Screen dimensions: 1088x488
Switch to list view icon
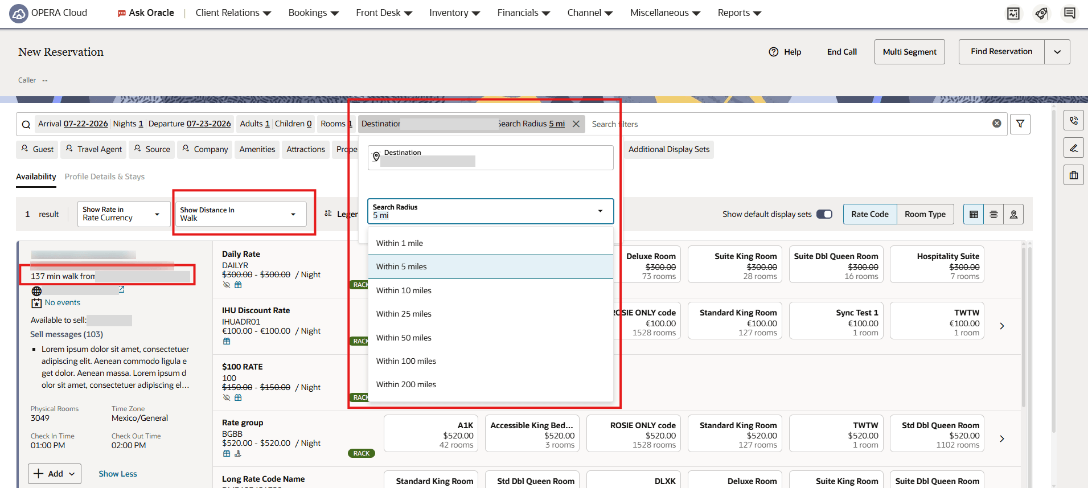(x=993, y=214)
